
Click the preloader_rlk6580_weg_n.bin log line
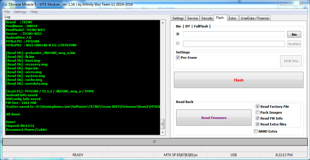click(40, 53)
